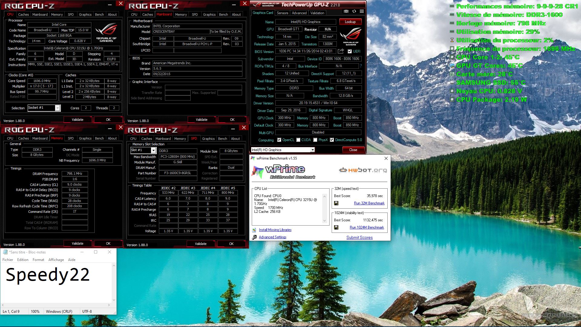Click the Republic of Gamers logo on CPU-Z CPU tab

pyautogui.click(x=106, y=33)
